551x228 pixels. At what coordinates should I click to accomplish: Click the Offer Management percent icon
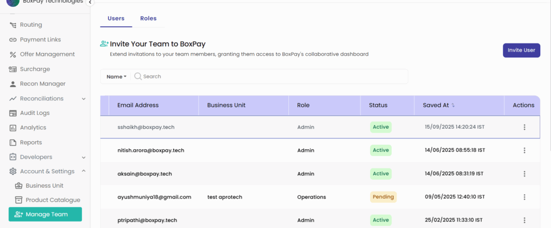tap(13, 54)
